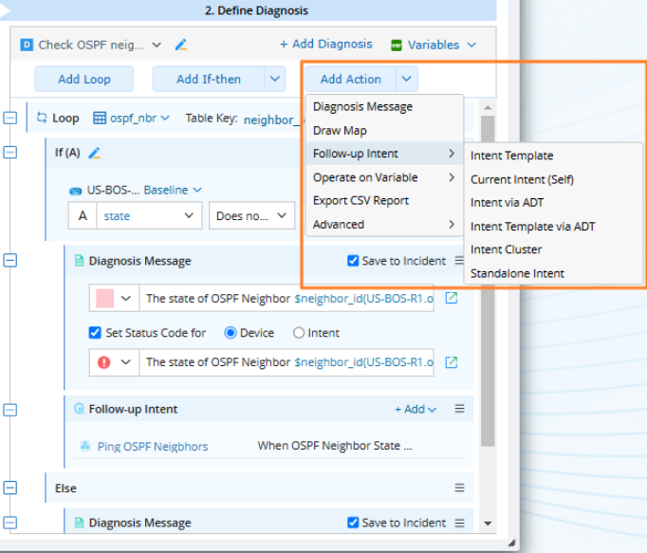Open the Ping OSPF Neigbhors link

click(x=152, y=447)
